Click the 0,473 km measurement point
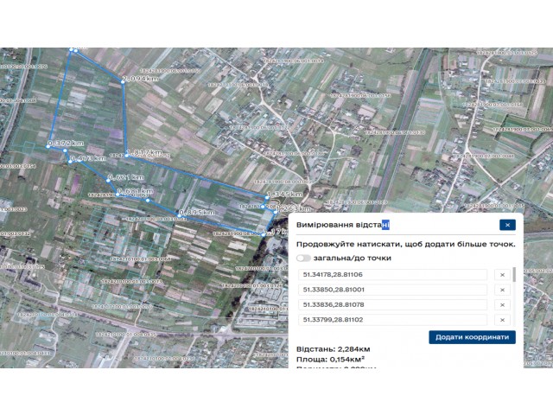Viewport: 553px width, 415px height. 70,162
